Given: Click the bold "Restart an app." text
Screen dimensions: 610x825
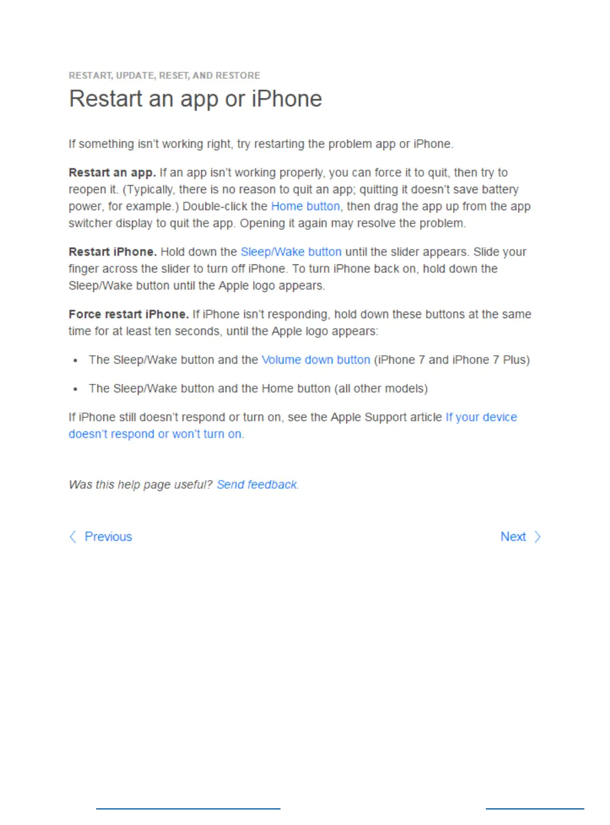Looking at the screenshot, I should click(112, 173).
